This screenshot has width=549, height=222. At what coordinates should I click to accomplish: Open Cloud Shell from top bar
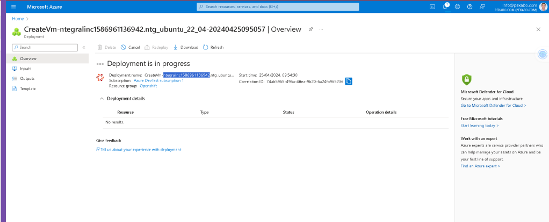pos(432,6)
